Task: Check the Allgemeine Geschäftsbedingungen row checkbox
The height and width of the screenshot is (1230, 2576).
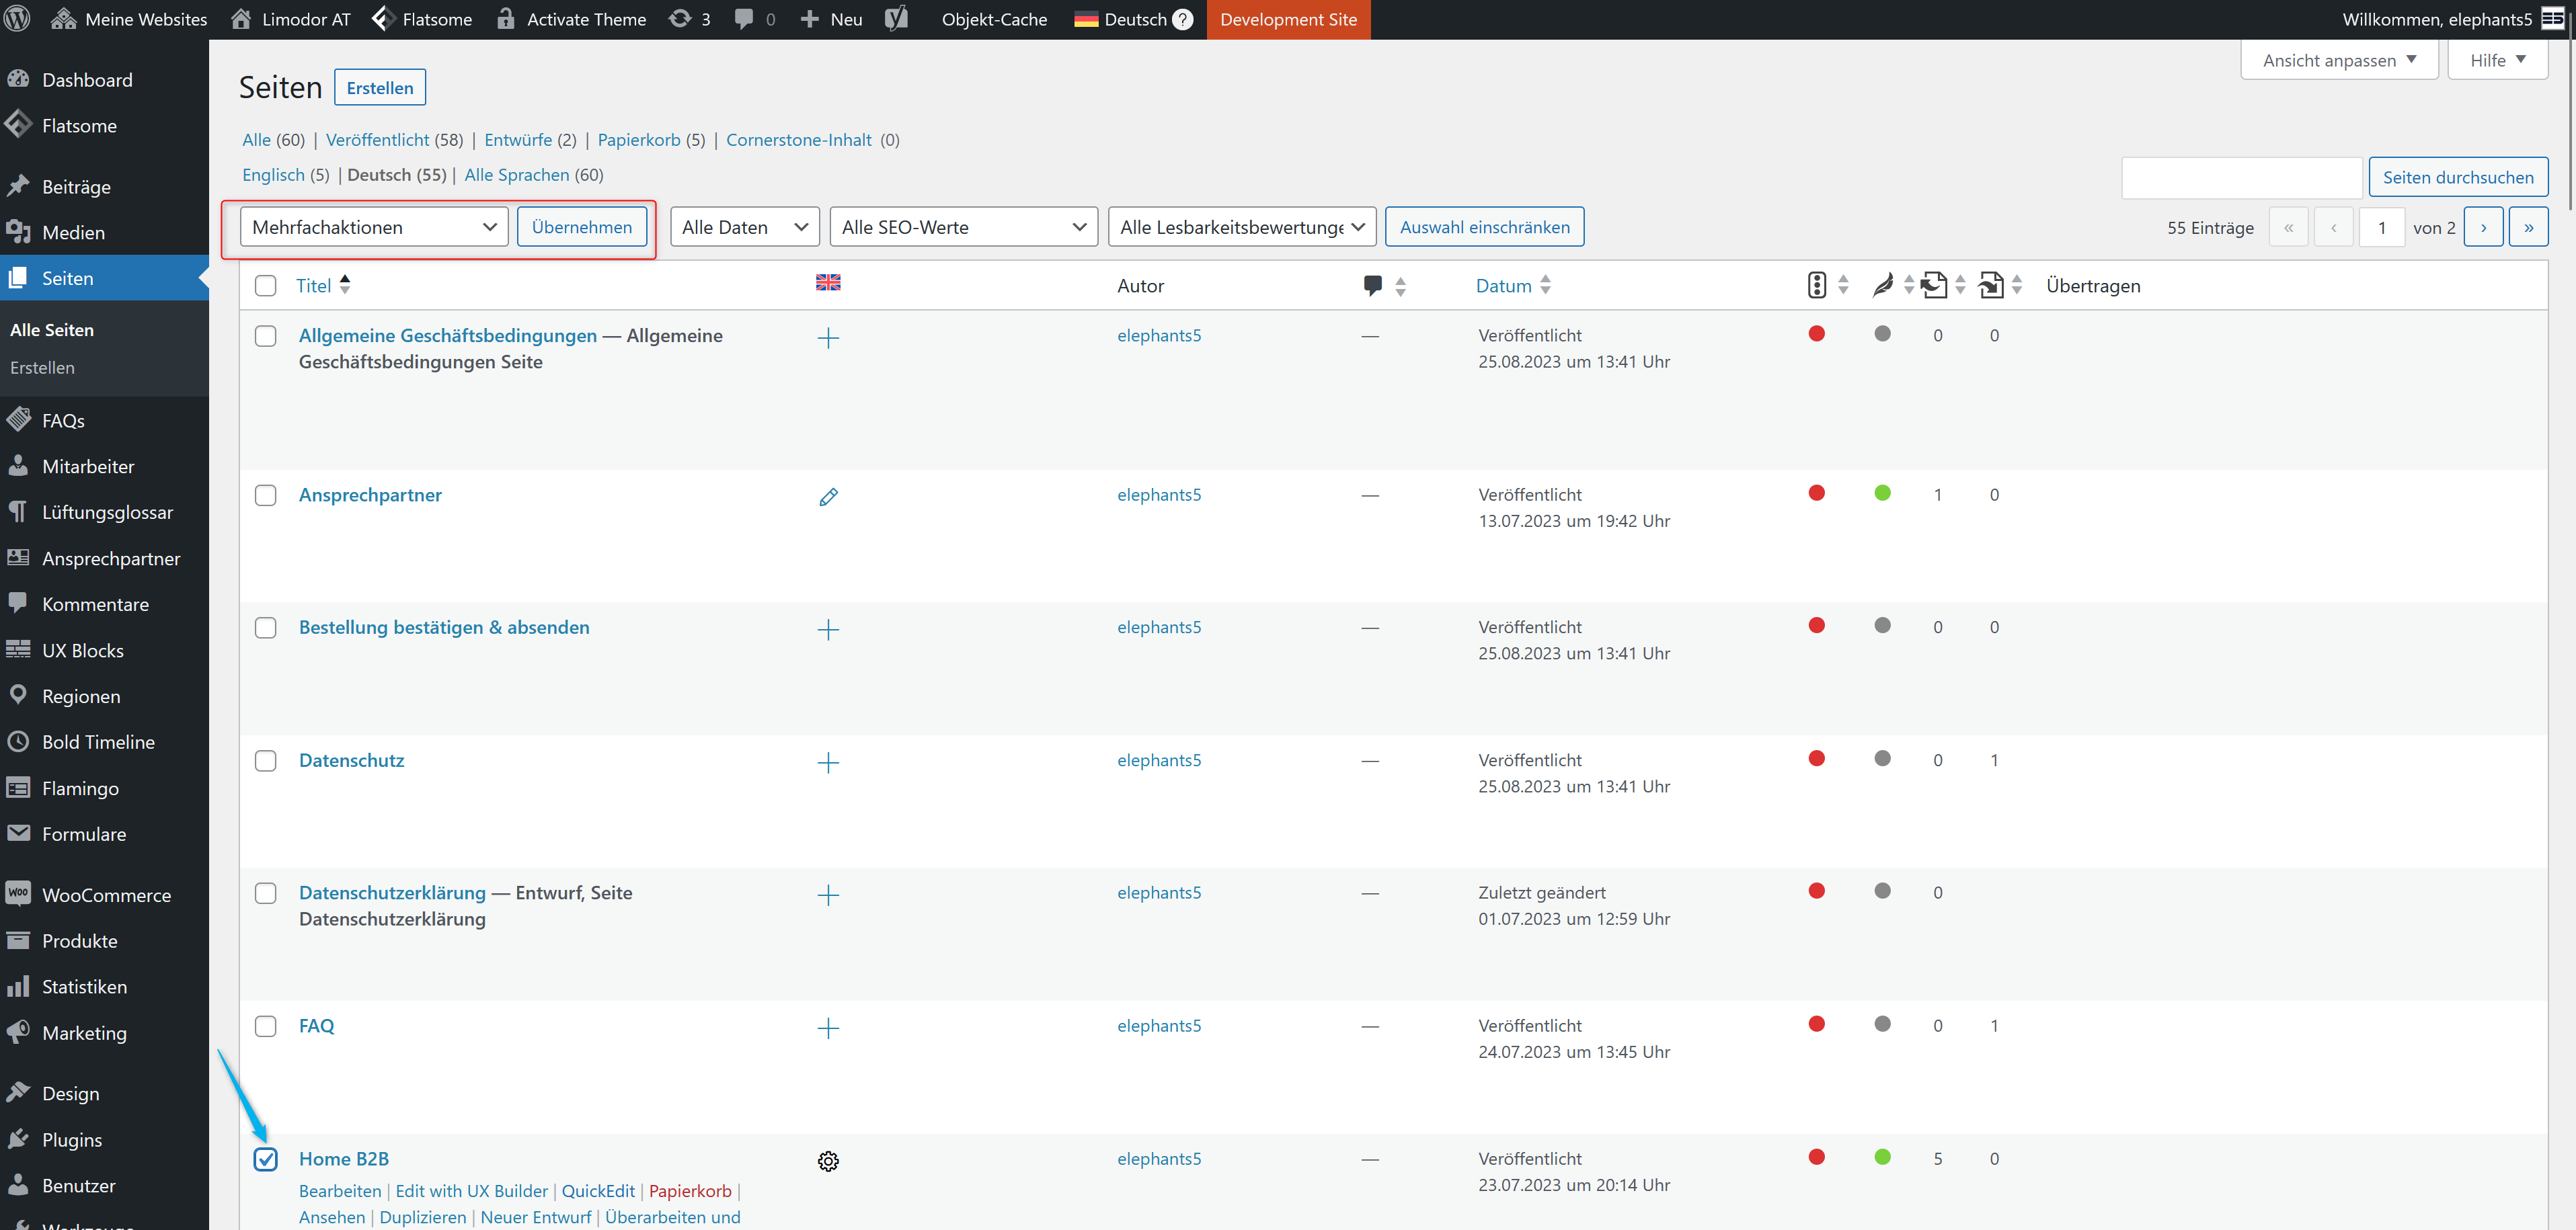Action: coord(265,335)
